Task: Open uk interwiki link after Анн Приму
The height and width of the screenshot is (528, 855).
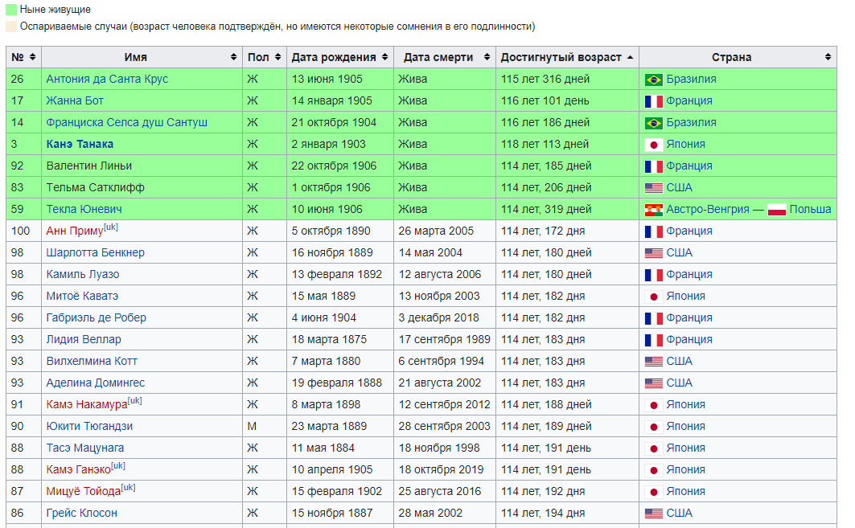Action: tap(111, 227)
